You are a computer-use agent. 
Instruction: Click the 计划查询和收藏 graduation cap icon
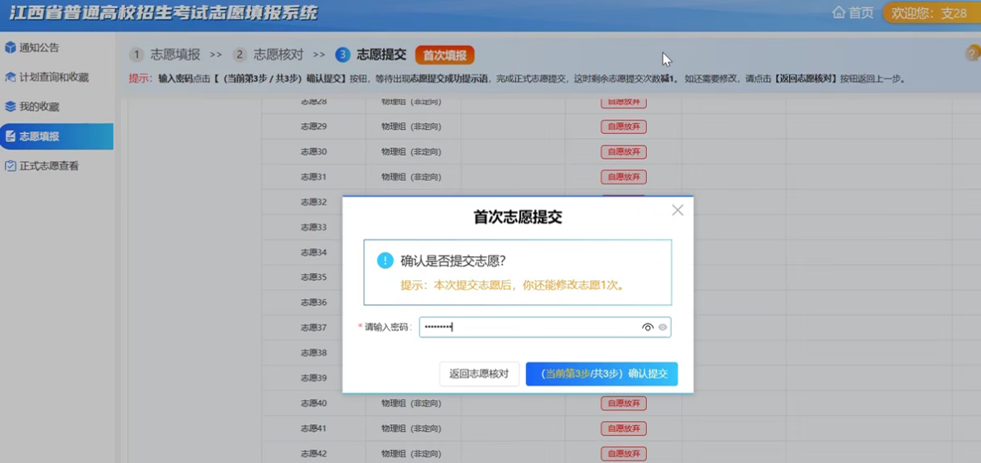point(11,77)
